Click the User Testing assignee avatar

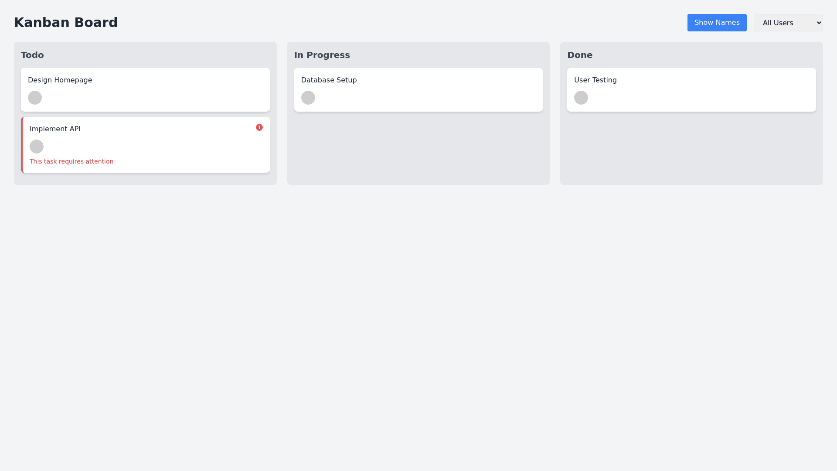[581, 98]
